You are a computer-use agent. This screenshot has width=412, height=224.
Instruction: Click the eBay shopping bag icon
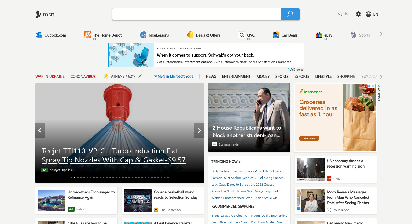pyautogui.click(x=319, y=35)
